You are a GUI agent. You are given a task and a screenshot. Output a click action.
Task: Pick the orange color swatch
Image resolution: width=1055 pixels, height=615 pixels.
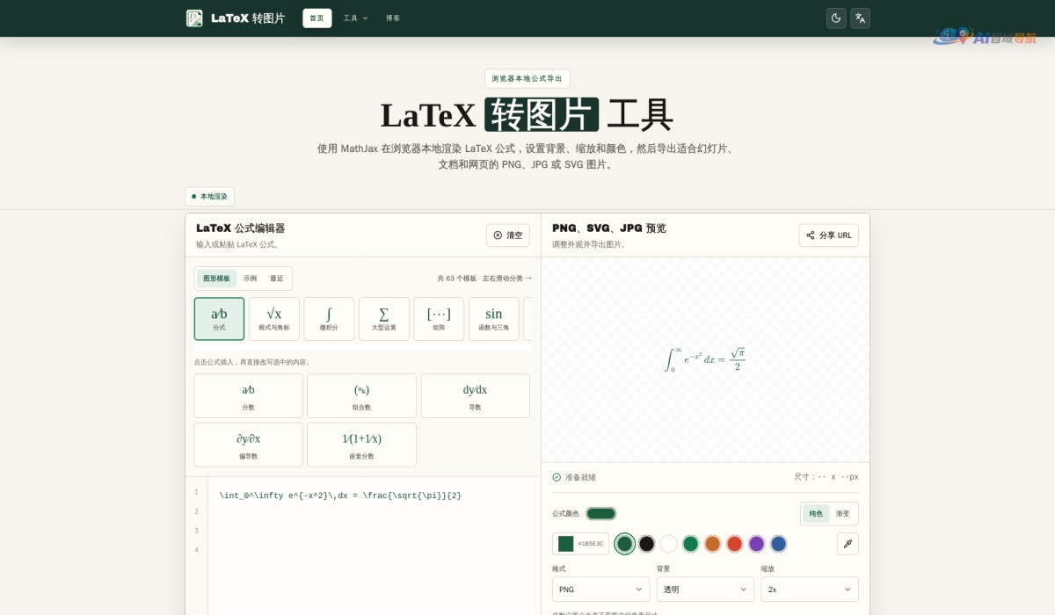click(x=712, y=544)
